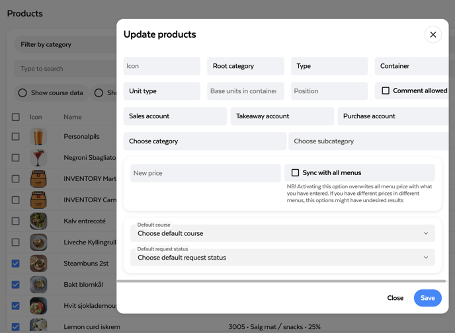455x333 pixels.
Task: Click the INVENTORY Cam box icon
Action: [38, 200]
